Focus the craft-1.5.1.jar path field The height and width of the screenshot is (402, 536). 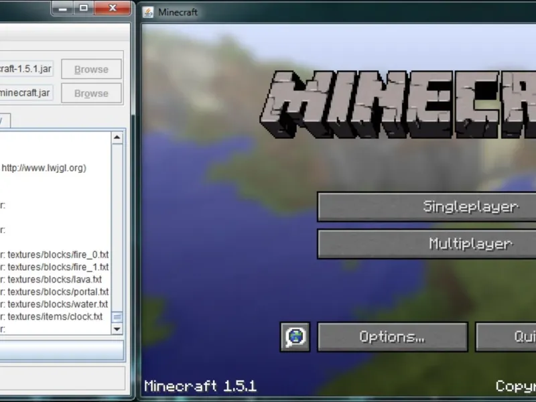(26, 69)
